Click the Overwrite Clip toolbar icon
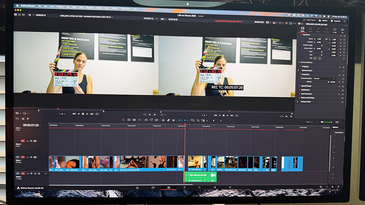This screenshot has height=205, width=365. (x=151, y=120)
